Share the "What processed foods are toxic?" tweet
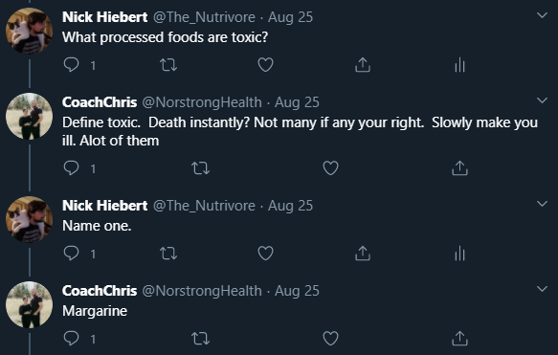 tap(363, 65)
